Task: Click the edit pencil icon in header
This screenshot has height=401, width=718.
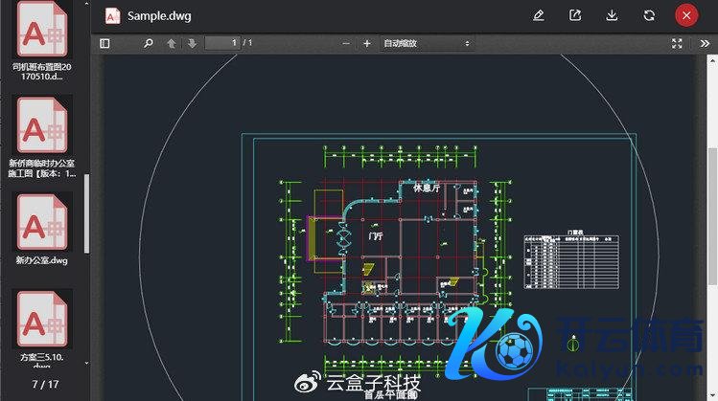Action: pyautogui.click(x=539, y=15)
